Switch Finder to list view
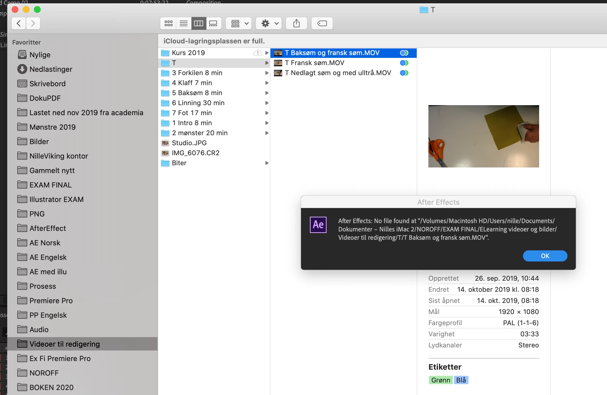This screenshot has width=607, height=395. [184, 23]
